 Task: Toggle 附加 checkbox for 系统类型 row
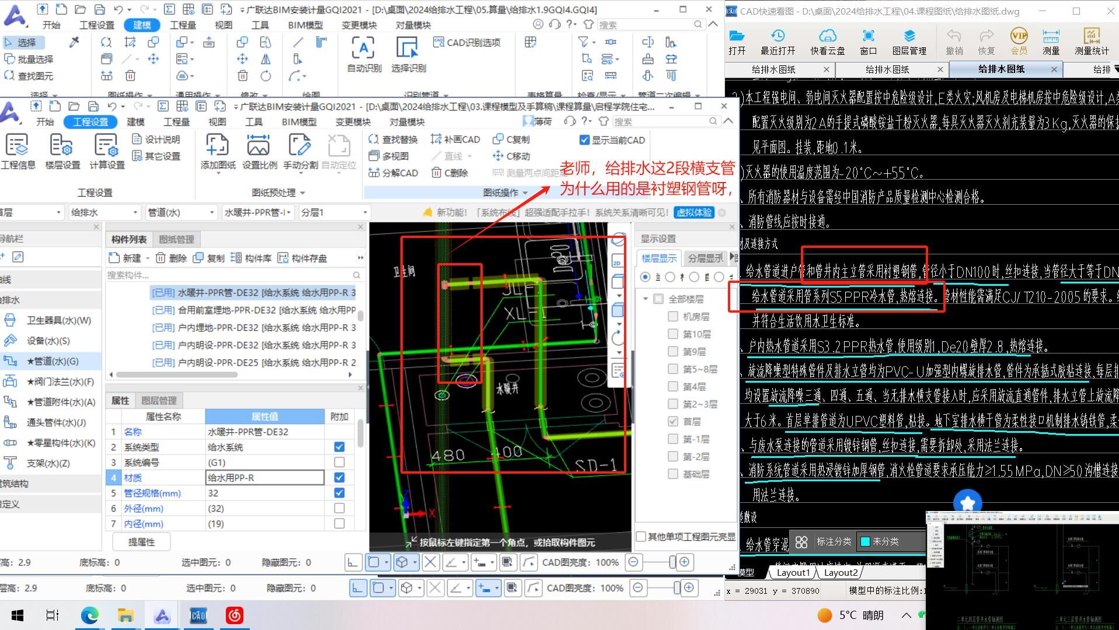pyautogui.click(x=339, y=447)
